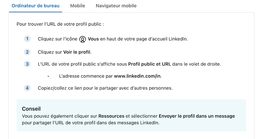Viewport: 262px width, 139px height.
Task: Click the bold Vous label
Action: (x=93, y=39)
